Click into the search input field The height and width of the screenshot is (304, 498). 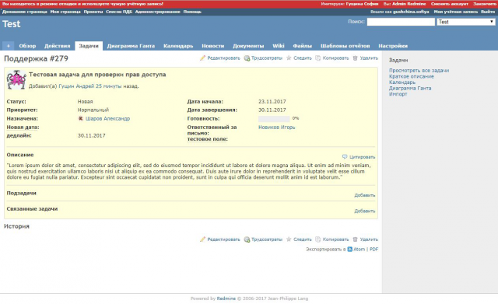coord(401,22)
